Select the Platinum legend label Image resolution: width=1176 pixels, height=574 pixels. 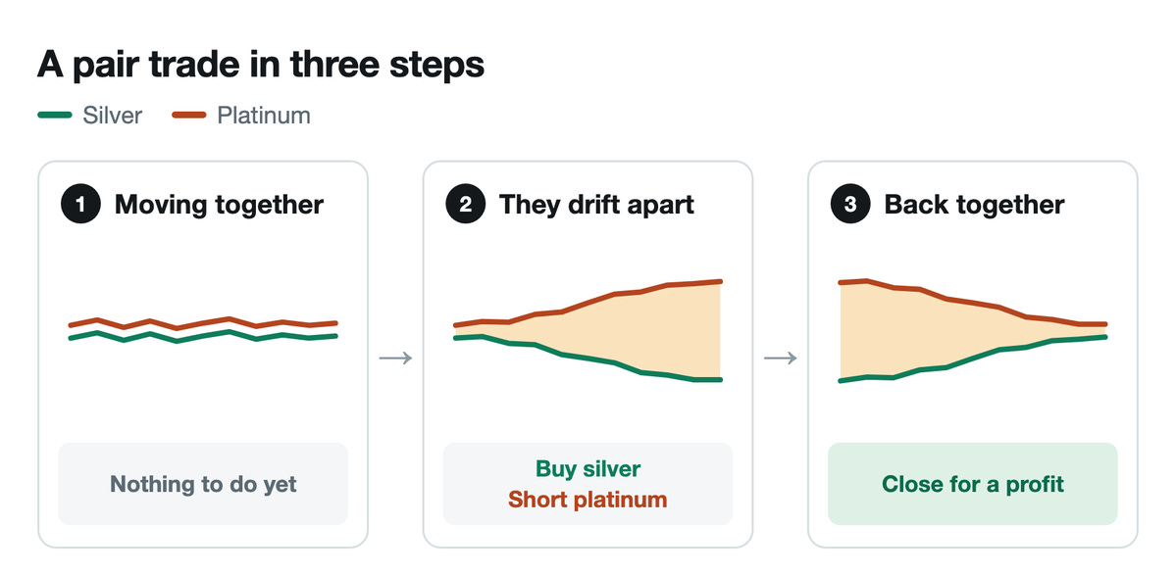[x=263, y=116]
